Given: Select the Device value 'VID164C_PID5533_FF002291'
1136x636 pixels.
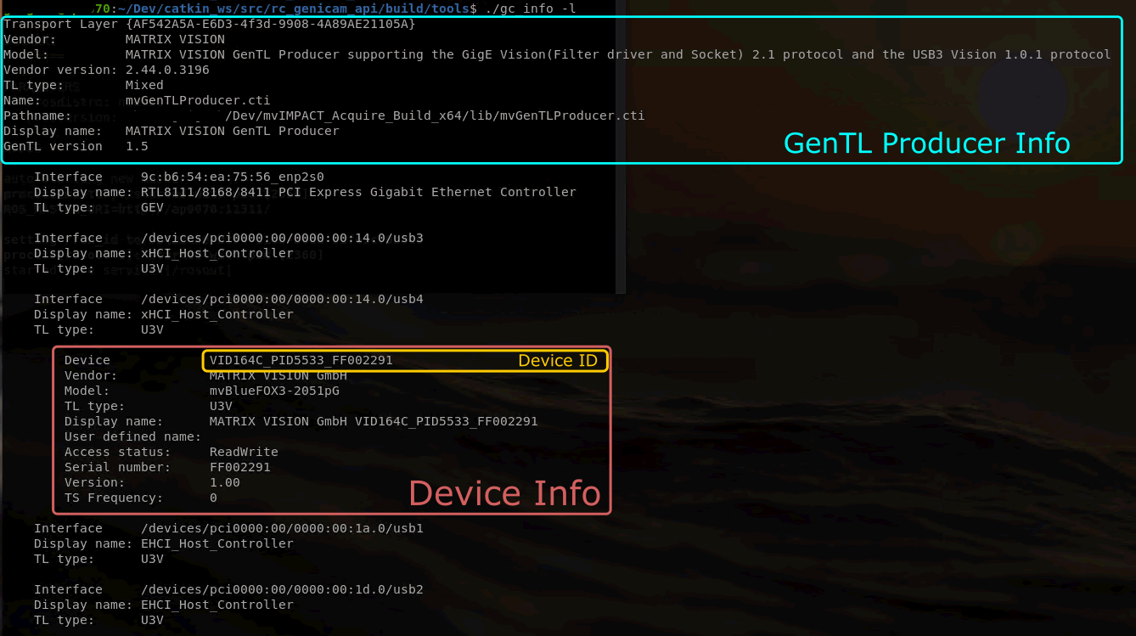Looking at the screenshot, I should click(301, 360).
